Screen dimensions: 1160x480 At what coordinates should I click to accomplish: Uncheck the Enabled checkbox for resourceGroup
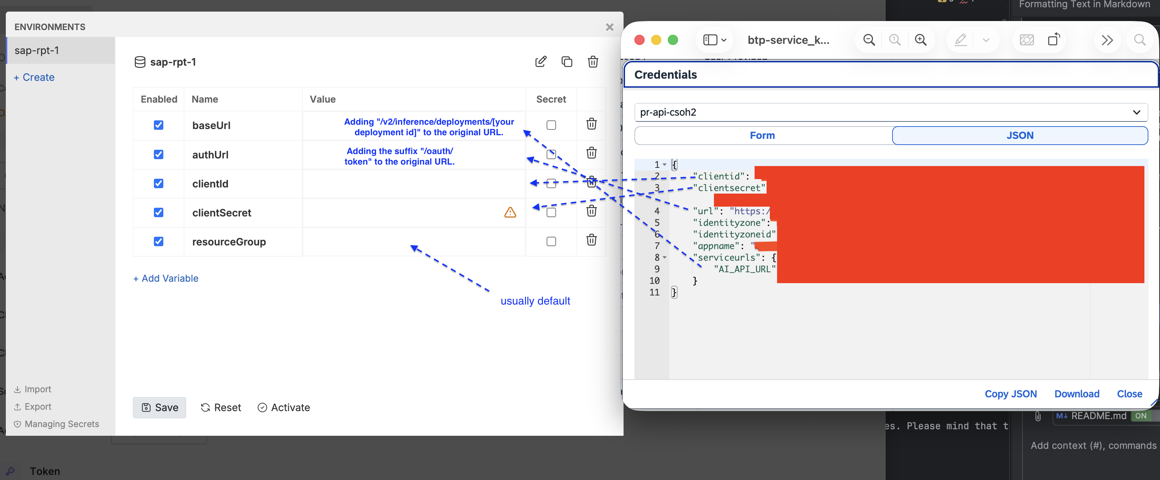pyautogui.click(x=159, y=241)
